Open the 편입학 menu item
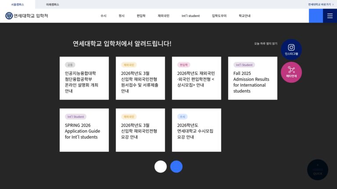This screenshot has height=189, width=337. pos(141,16)
